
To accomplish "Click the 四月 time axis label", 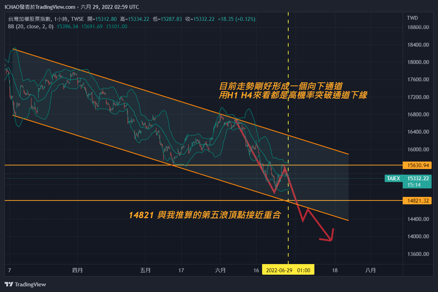I will click(x=77, y=270).
